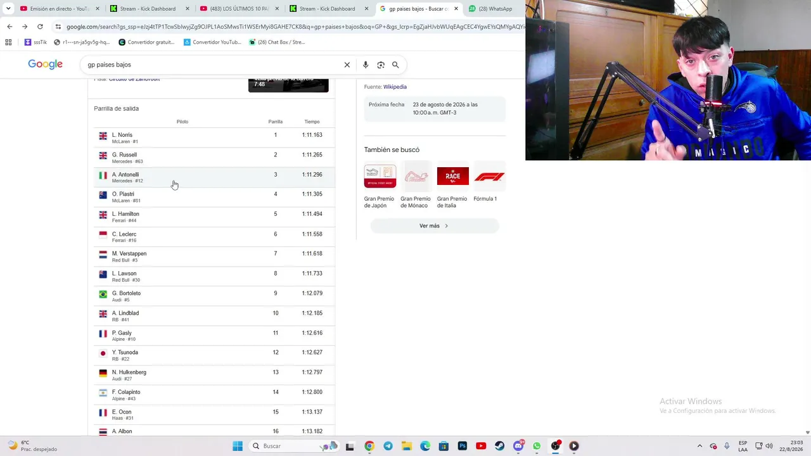
Task: Select the A. Antonelli driver name
Action: coord(125,175)
